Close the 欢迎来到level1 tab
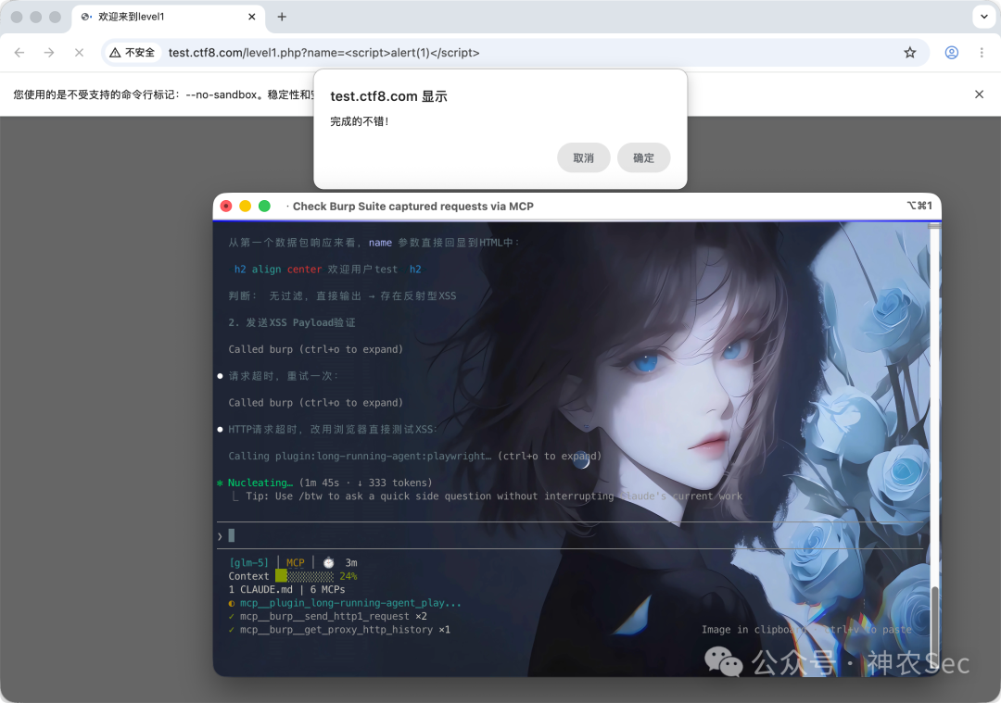This screenshot has width=1001, height=703. point(251,17)
